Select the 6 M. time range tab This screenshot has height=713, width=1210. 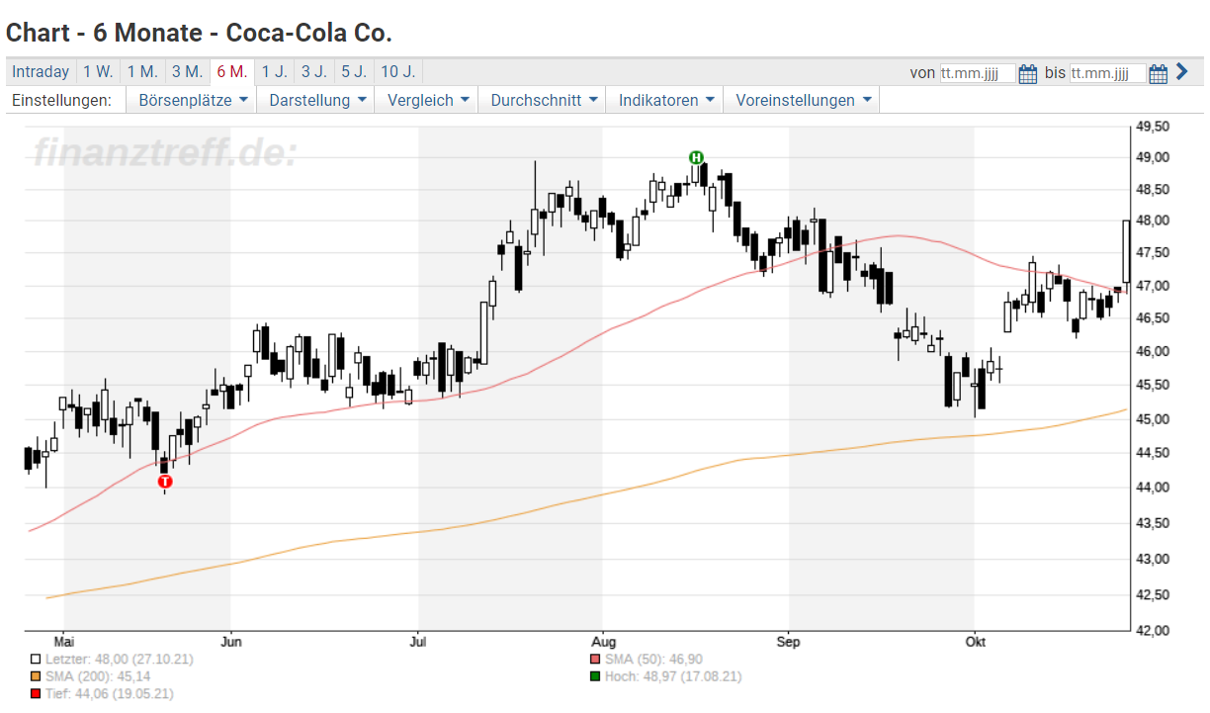coord(231,71)
